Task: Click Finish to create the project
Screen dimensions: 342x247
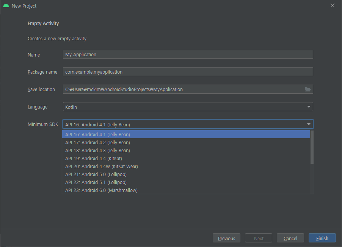Action: (322, 238)
